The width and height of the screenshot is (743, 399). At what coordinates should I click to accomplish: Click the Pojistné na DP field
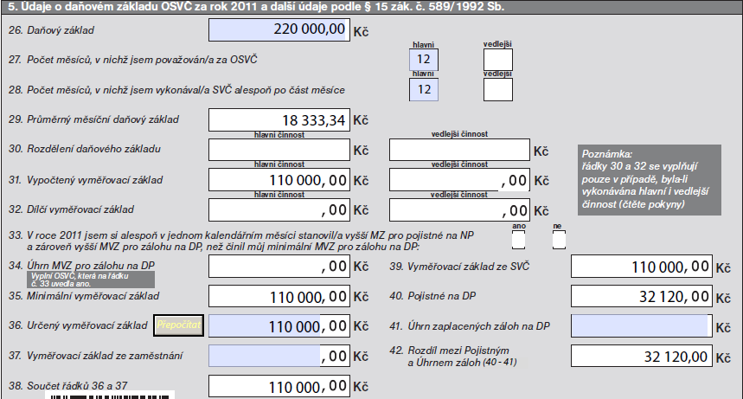pyautogui.click(x=641, y=297)
